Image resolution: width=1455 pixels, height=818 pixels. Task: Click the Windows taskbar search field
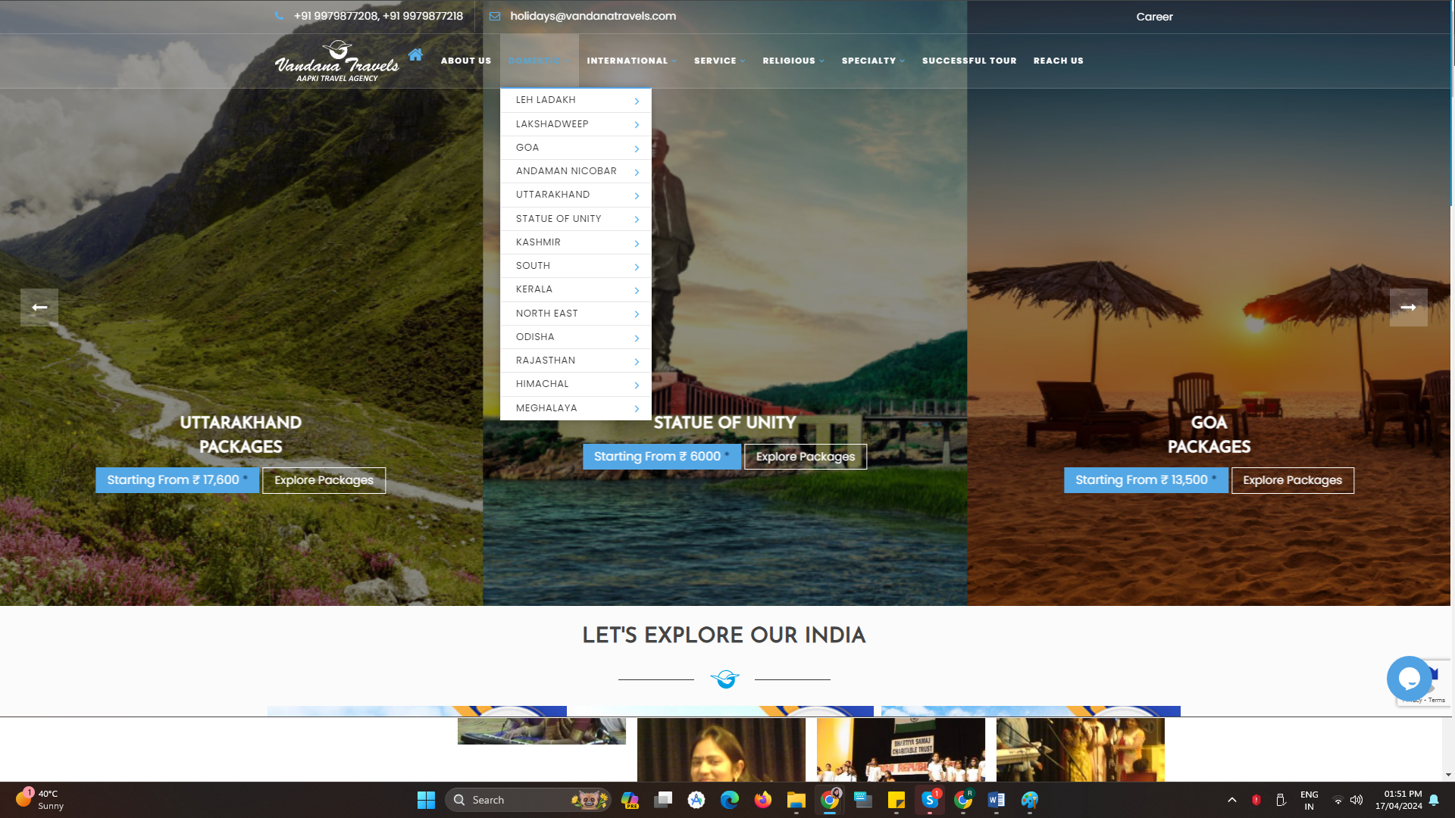(515, 800)
